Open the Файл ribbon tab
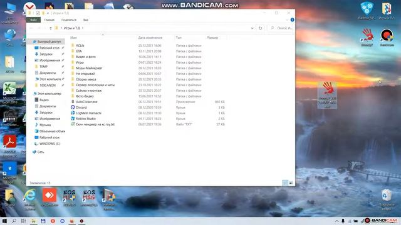This screenshot has width=401, height=225. click(33, 19)
